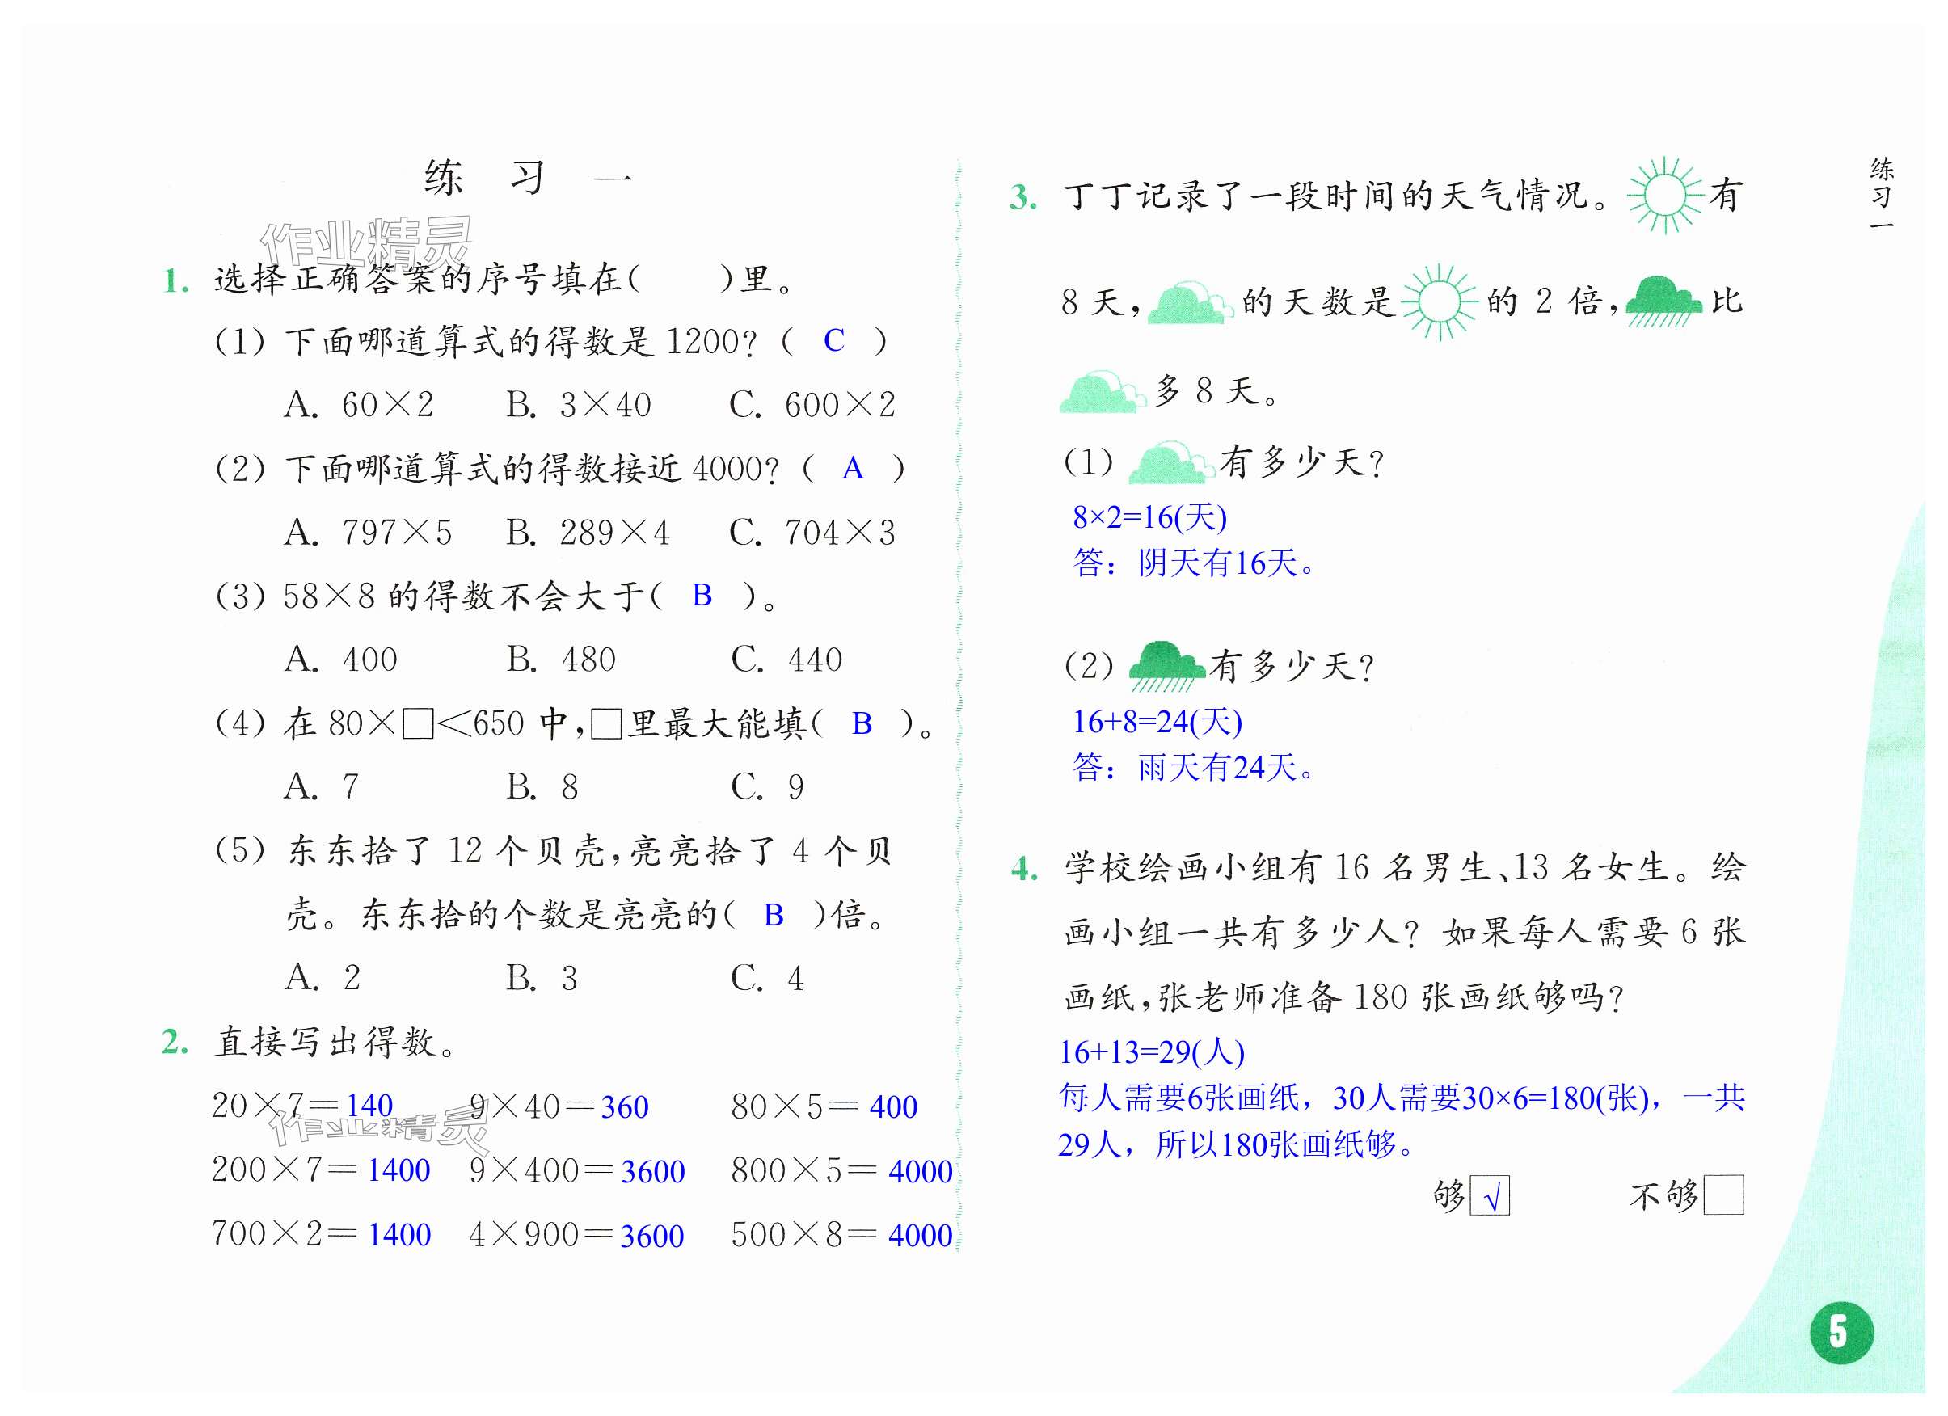The image size is (1948, 1416).
Task: Click the line 答：雨天有24天。
Action: tap(1194, 769)
